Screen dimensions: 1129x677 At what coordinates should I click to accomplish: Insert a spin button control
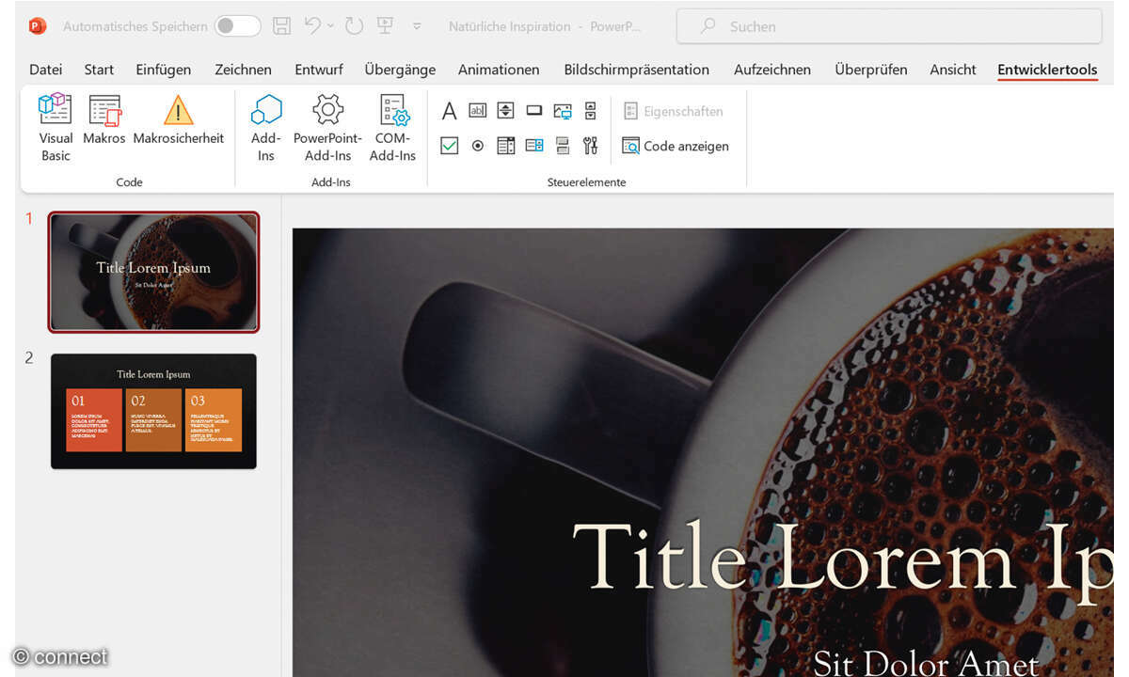pyautogui.click(x=506, y=111)
